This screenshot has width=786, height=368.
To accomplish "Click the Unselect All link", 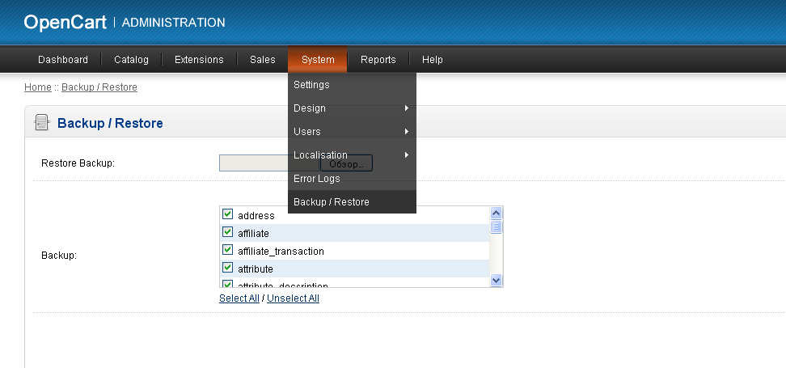I will click(293, 298).
